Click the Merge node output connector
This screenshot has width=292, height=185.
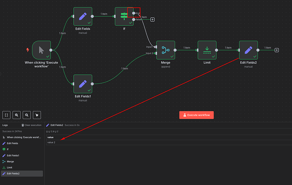click(175, 50)
